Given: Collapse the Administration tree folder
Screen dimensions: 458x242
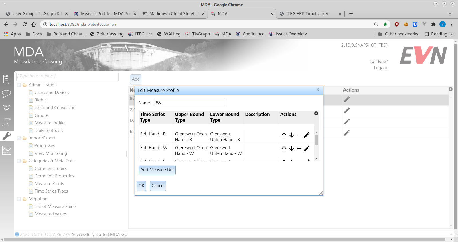Looking at the screenshot, I should [19, 85].
